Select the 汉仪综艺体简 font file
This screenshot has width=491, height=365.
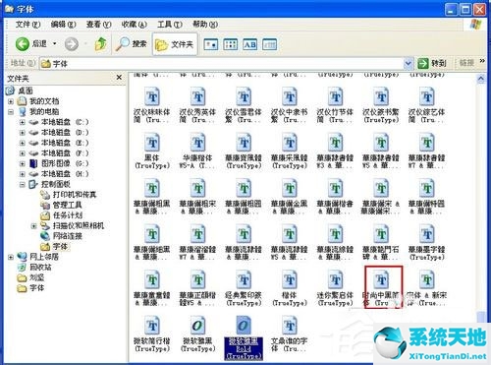[x=427, y=105]
